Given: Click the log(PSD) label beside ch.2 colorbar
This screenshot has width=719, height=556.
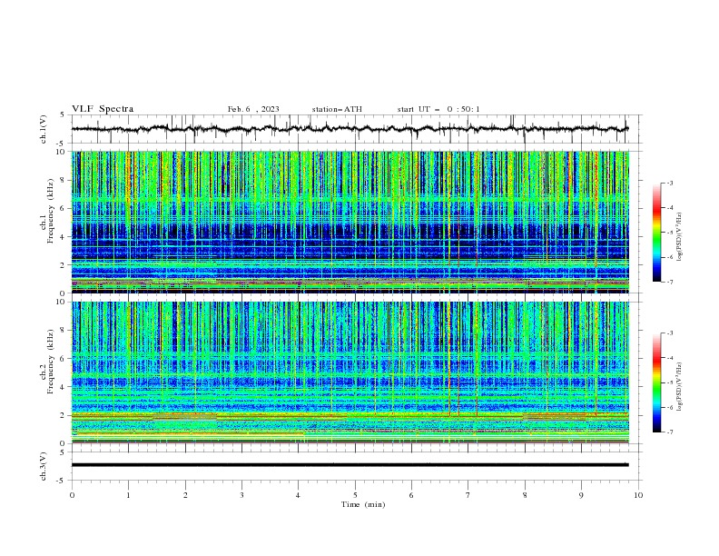Looking at the screenshot, I should point(680,386).
